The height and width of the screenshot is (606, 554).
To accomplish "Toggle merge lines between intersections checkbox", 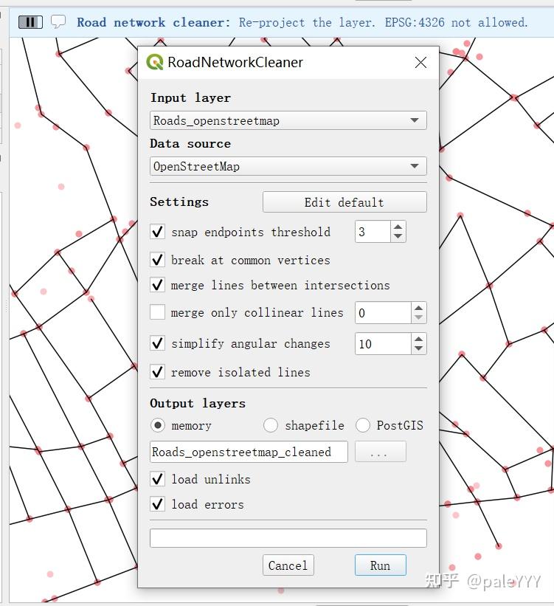I will pos(157,285).
